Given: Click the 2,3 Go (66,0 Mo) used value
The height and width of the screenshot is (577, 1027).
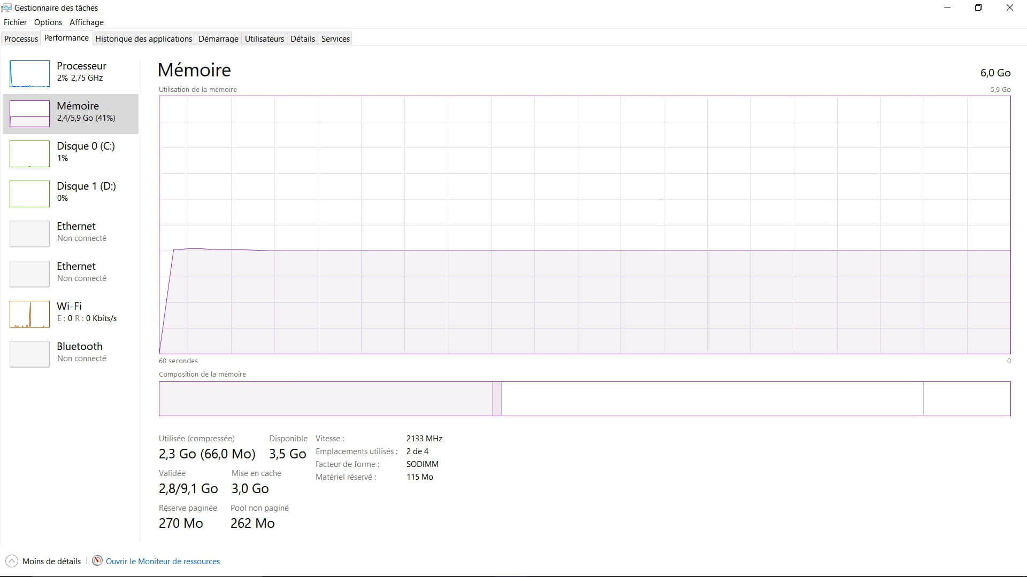Looking at the screenshot, I should click(x=207, y=454).
